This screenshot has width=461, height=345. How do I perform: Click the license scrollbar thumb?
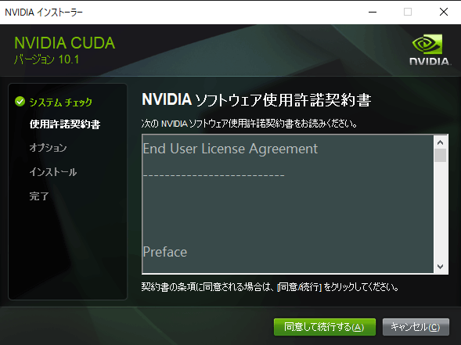pos(440,156)
